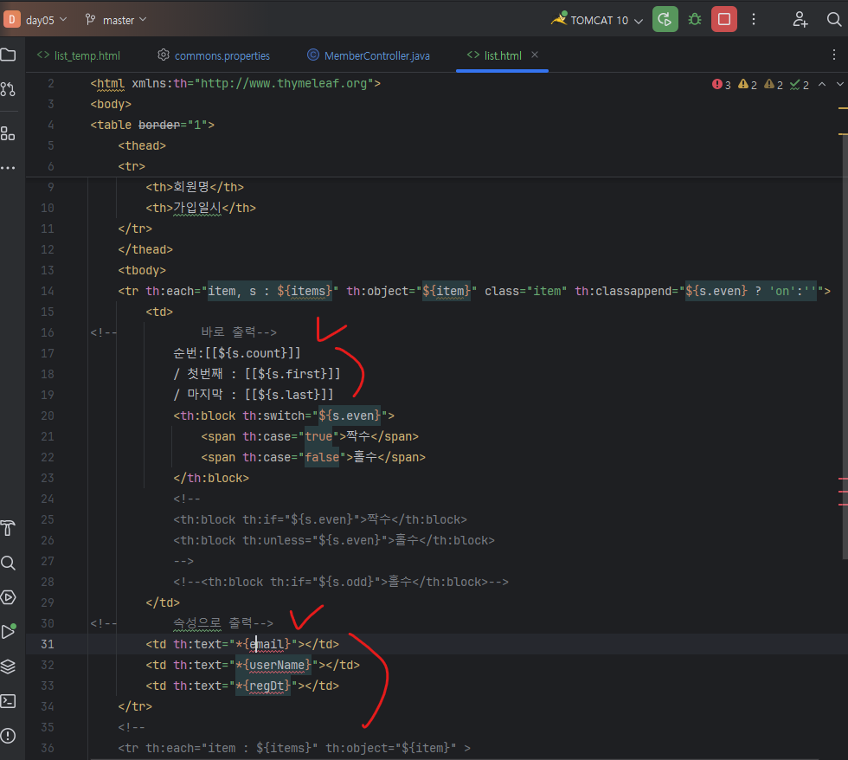
Task: Click th:unless block on line 26
Action: pos(334,540)
